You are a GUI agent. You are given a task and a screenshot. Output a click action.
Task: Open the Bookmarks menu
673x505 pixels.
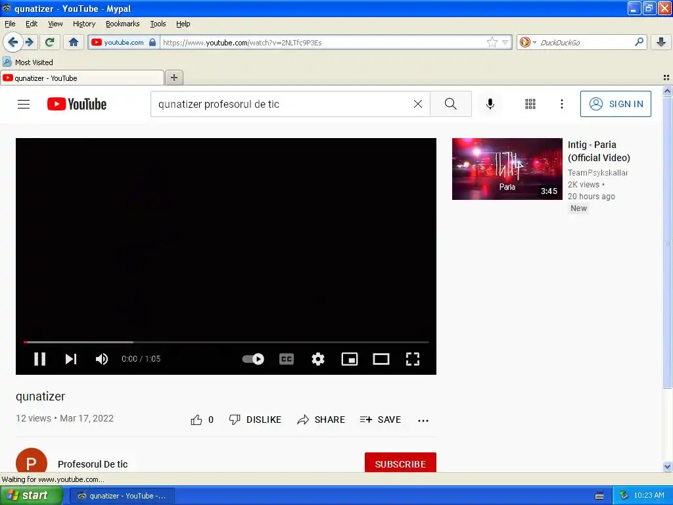122,24
